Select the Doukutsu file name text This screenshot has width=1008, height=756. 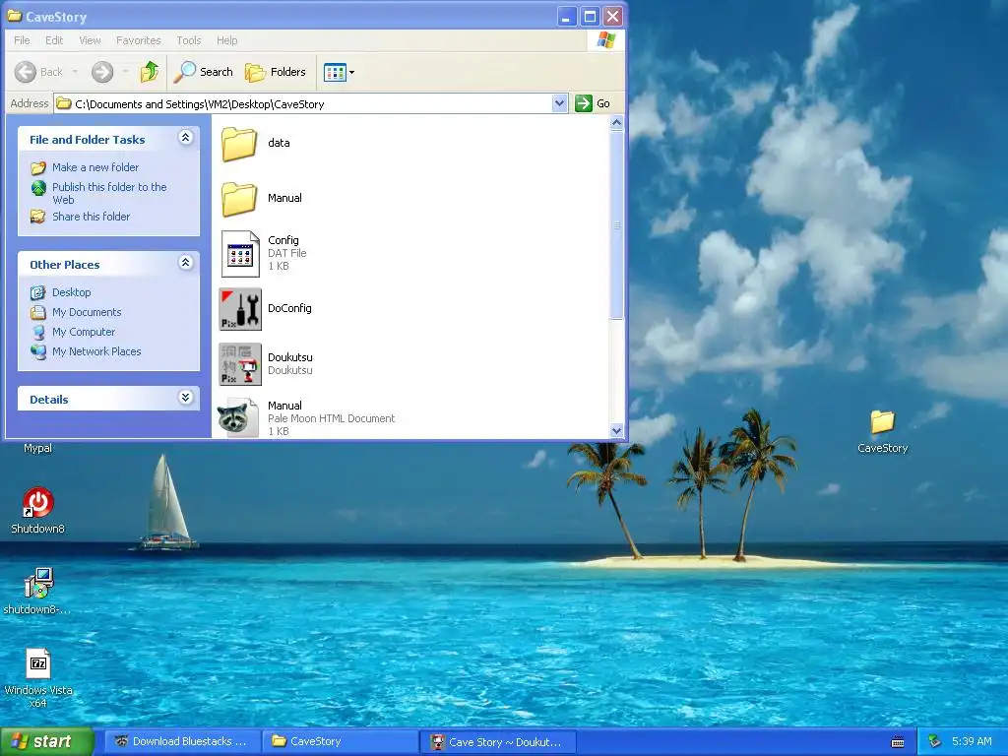coord(290,357)
